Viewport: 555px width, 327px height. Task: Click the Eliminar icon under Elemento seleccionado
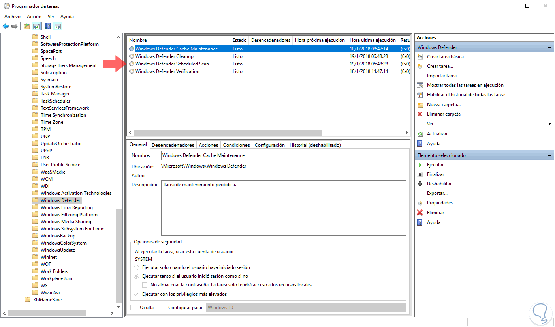(x=420, y=213)
